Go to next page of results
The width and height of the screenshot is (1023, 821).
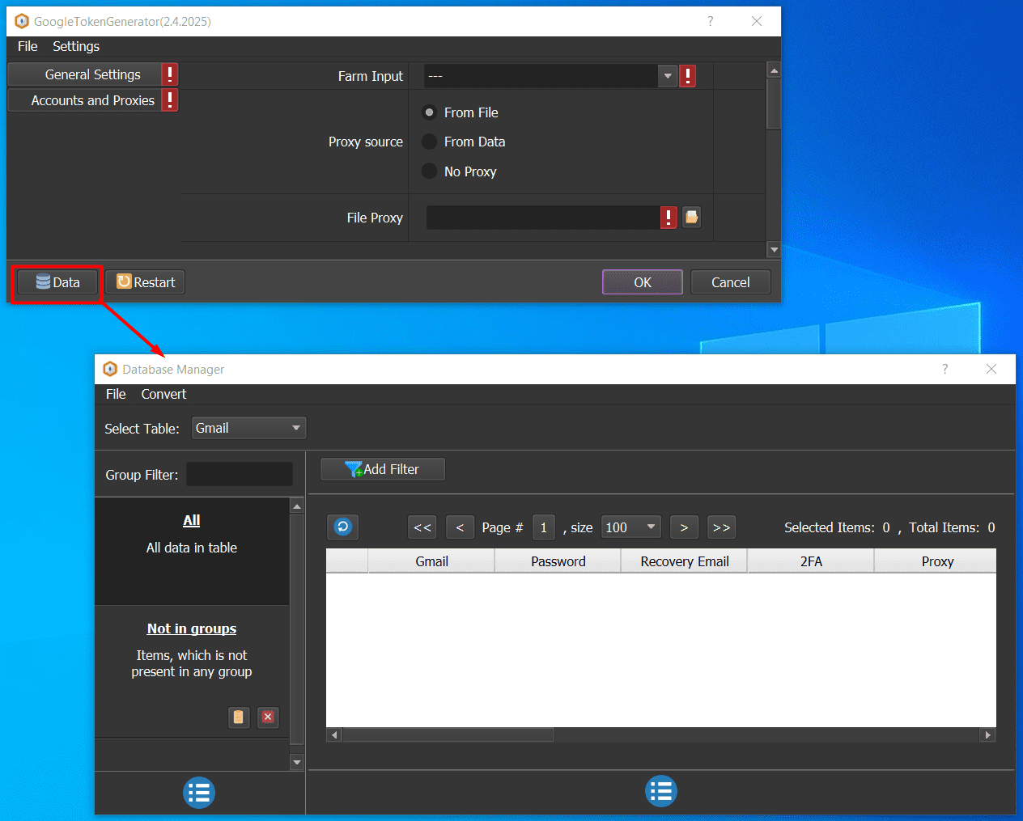684,527
